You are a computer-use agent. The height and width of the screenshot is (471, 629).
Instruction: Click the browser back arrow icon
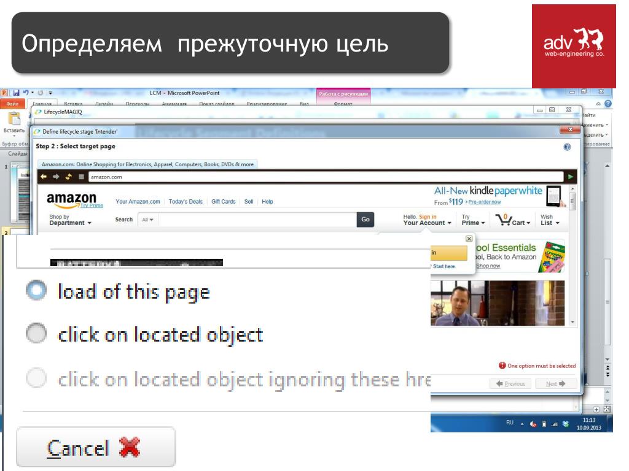pos(44,177)
